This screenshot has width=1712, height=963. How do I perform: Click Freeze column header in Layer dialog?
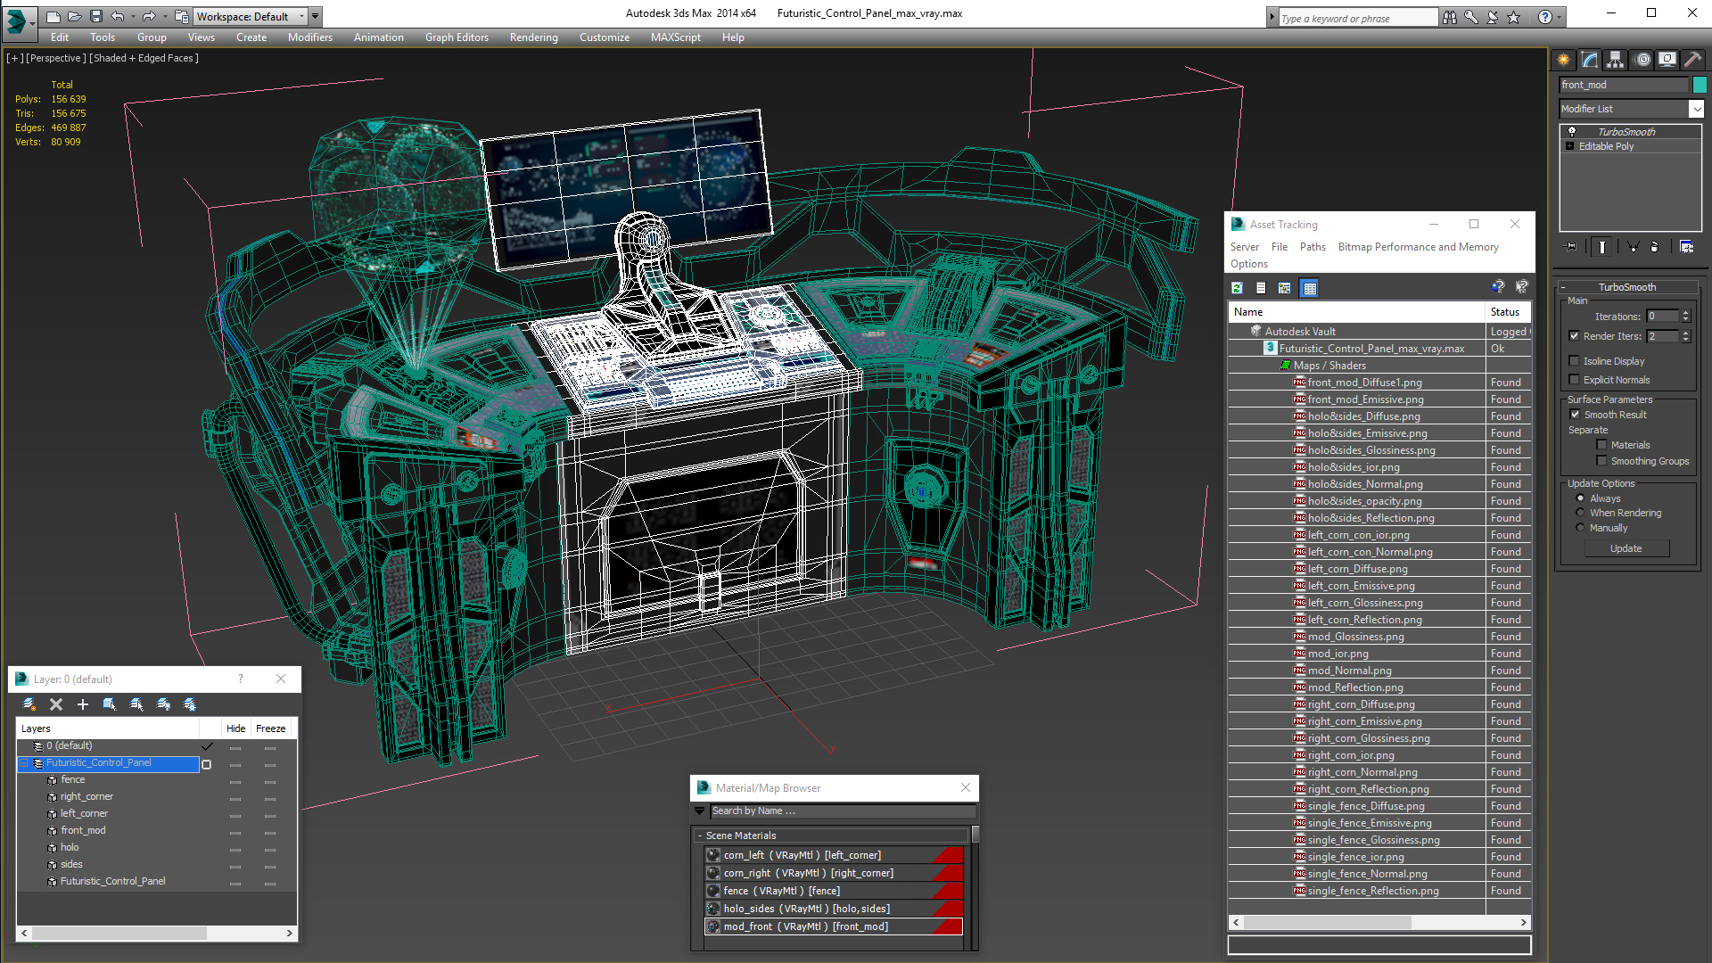point(271,728)
